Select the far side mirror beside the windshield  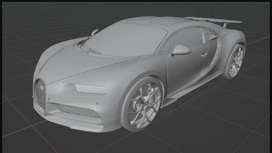(95, 32)
